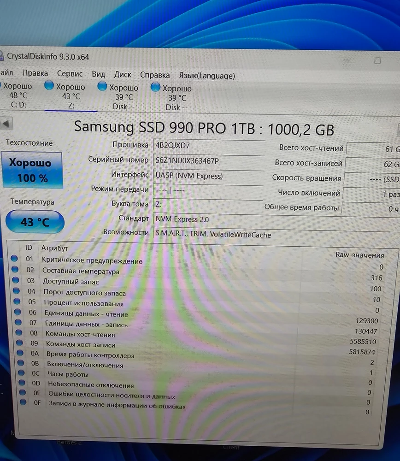Click the Стандарт field NVM Express 2.0
This screenshot has height=461, width=400.
pyautogui.click(x=276, y=220)
